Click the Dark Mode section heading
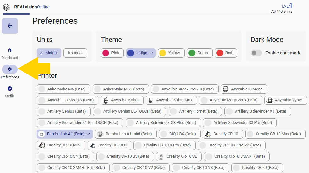This screenshot has height=173, width=309. [267, 40]
